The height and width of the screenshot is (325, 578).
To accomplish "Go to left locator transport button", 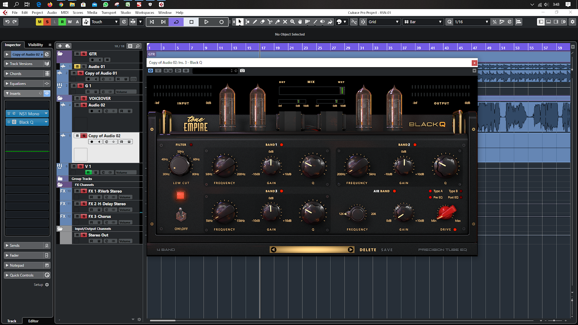I will pos(152,22).
